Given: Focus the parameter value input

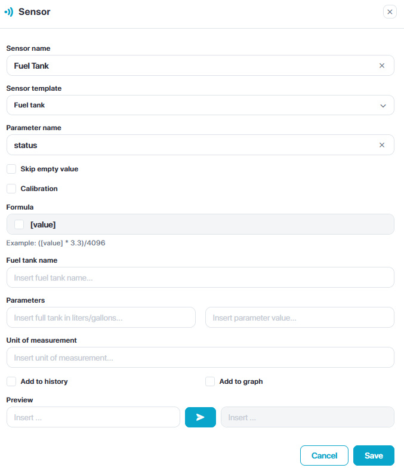Looking at the screenshot, I should (x=300, y=318).
